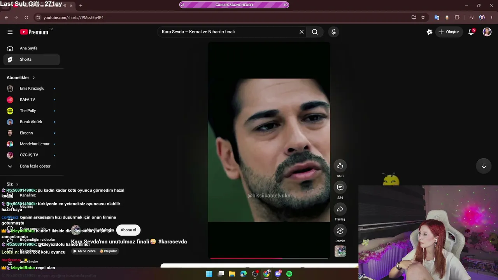Open the Ah be Zehra sound chip
Image resolution: width=498 pixels, height=280 pixels.
pos(95,251)
